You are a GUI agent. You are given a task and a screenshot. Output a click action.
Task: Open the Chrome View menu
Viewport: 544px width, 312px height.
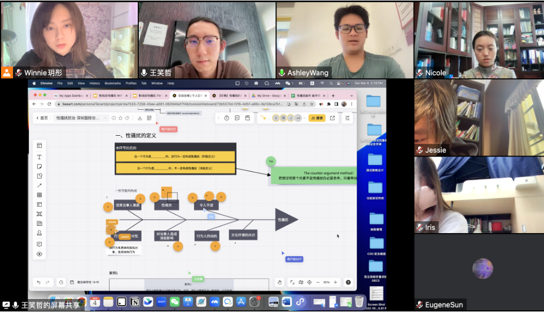pos(81,83)
